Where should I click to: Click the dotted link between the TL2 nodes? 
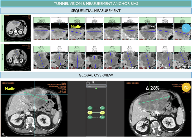point(96,117)
